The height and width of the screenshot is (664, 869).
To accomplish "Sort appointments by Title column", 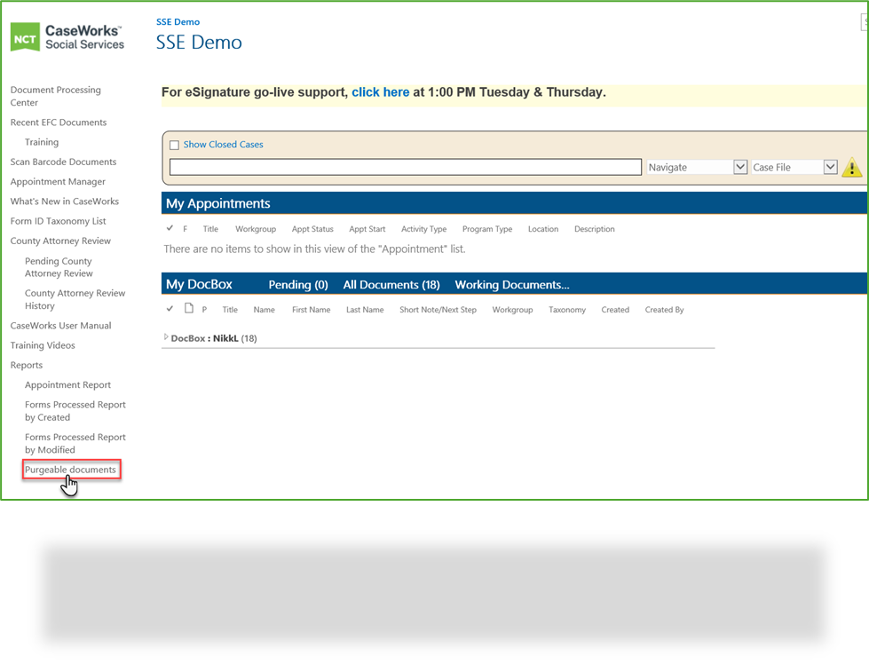I will pyautogui.click(x=210, y=229).
